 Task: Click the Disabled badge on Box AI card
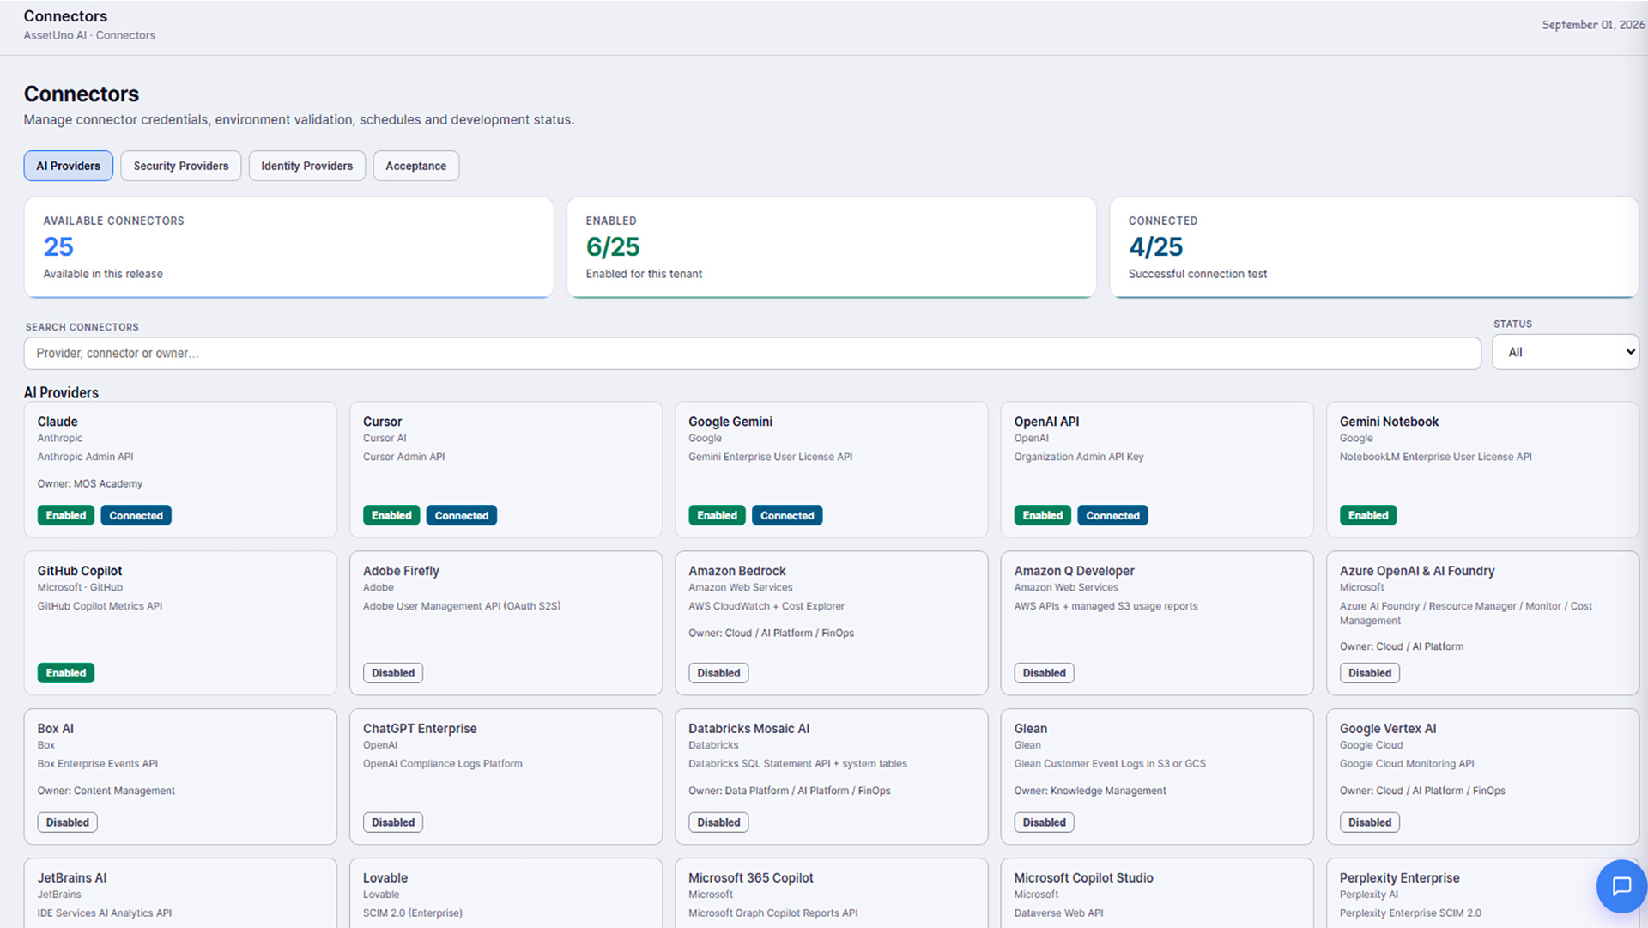[68, 822]
